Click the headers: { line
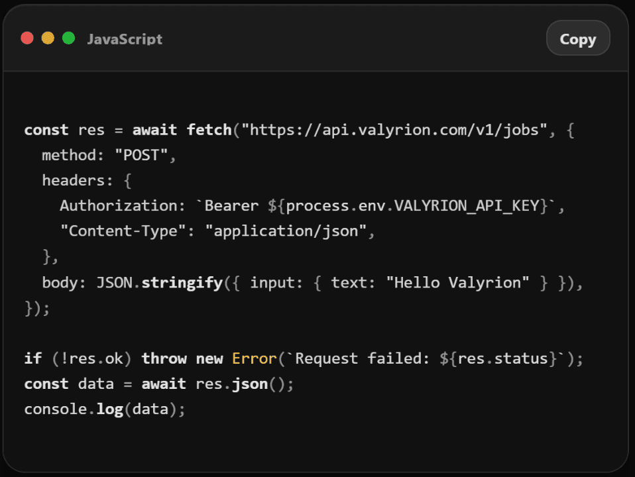 (87, 181)
